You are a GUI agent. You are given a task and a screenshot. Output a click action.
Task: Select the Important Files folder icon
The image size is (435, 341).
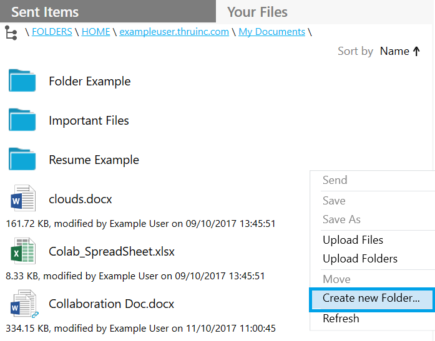pos(22,120)
